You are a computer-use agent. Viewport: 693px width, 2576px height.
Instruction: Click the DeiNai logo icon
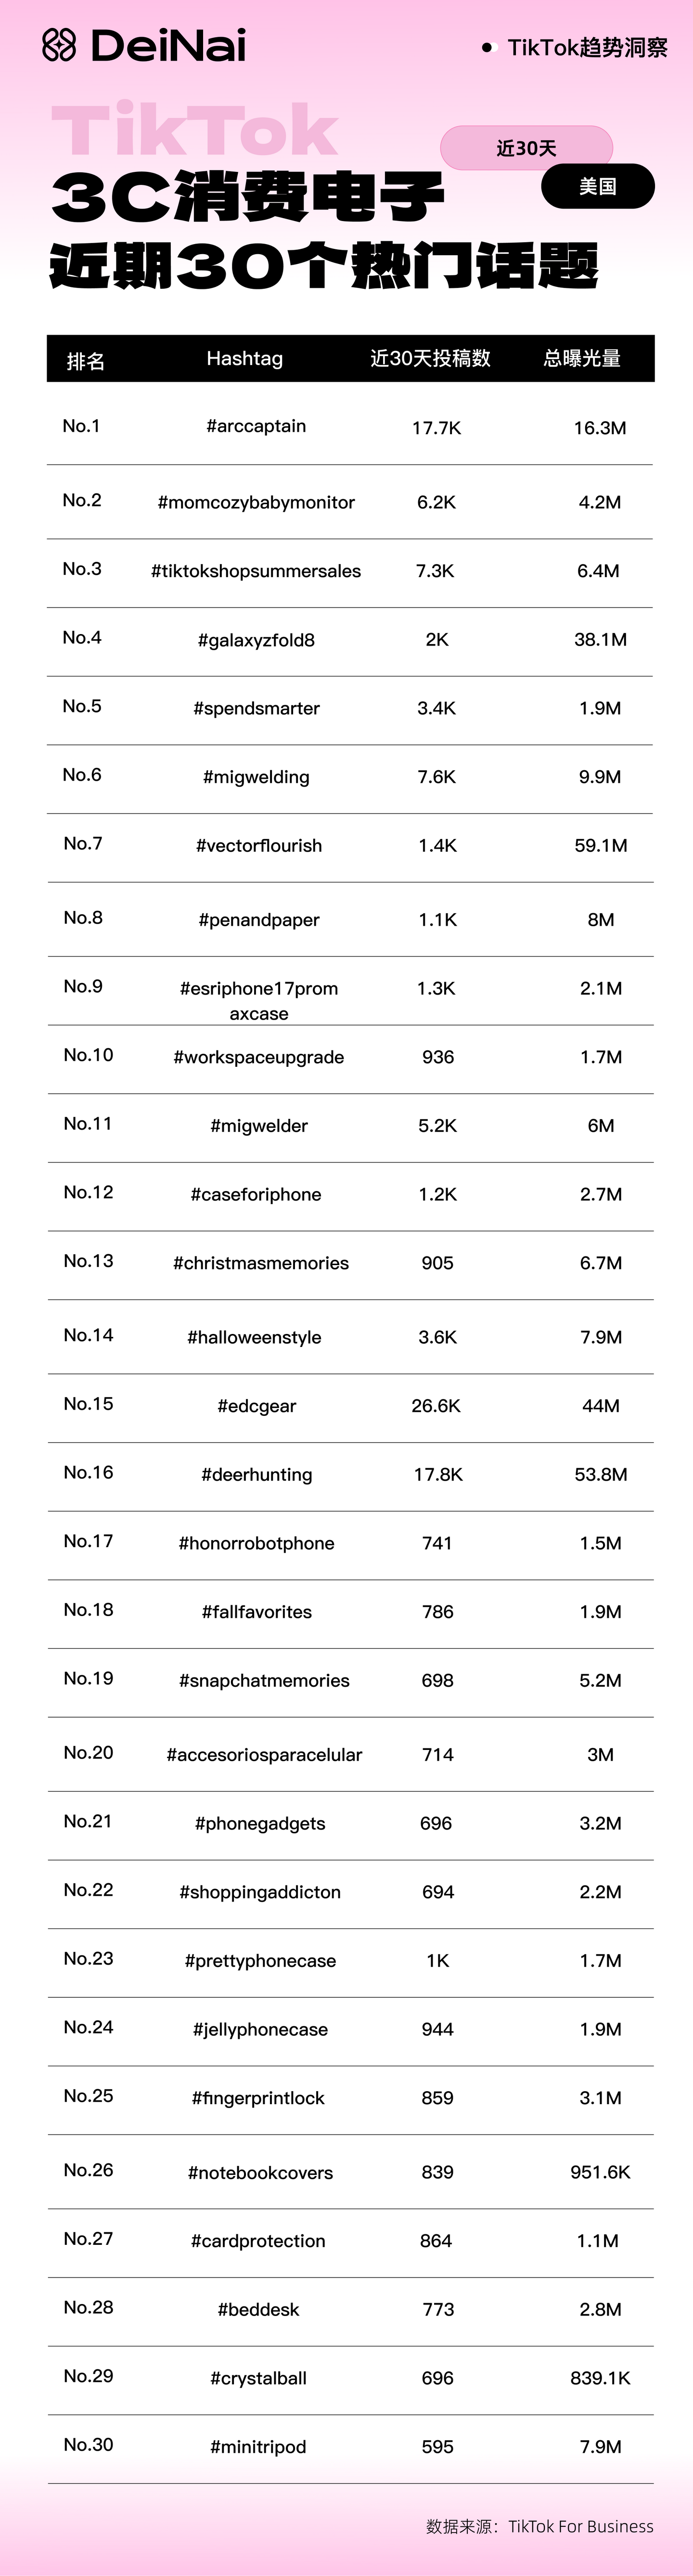point(59,45)
